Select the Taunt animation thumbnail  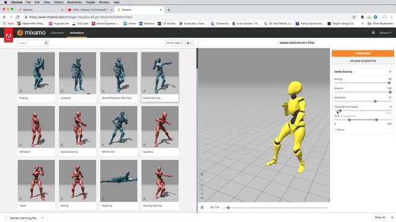(36, 181)
